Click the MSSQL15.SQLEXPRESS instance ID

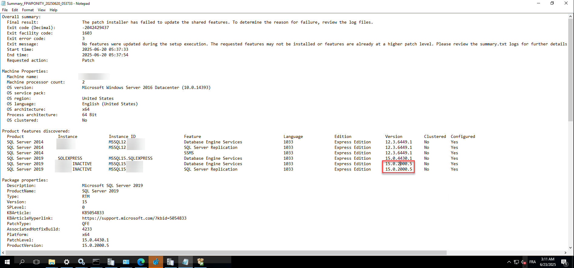tap(131, 158)
